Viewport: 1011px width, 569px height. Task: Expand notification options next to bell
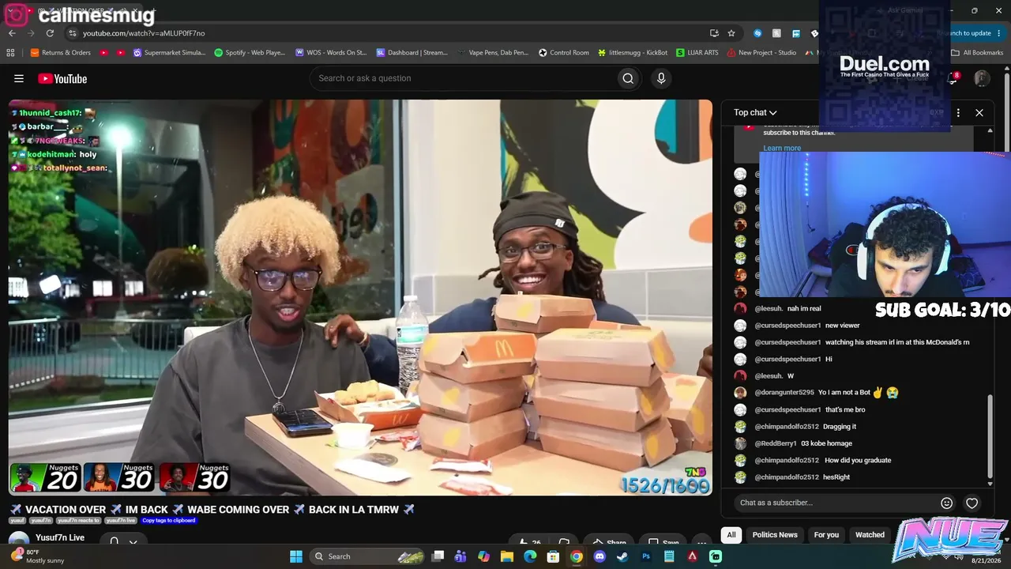(x=133, y=541)
